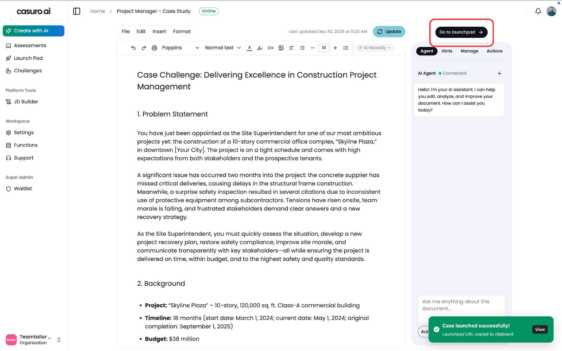Go to Home breadcrumb

point(97,11)
